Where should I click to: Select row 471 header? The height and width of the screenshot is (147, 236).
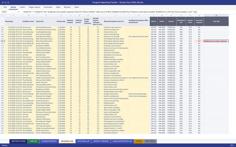tap(2, 41)
